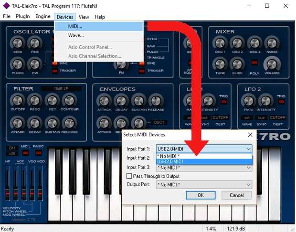Click the Oscillator 1 SEMI knob
This screenshot has width=296, height=232.
pyautogui.click(x=18, y=43)
